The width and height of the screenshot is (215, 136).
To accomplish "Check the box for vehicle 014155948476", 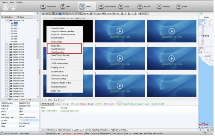I will [x=8, y=75].
